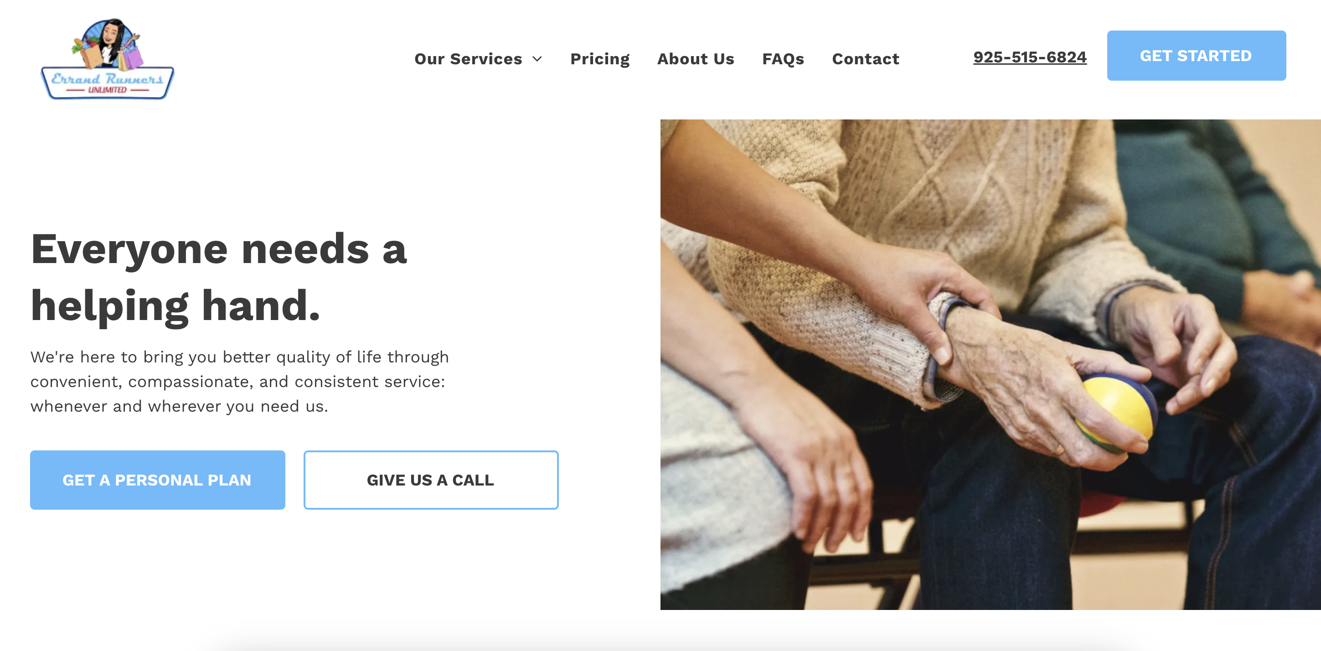
Task: Open the Contact page
Action: pyautogui.click(x=865, y=59)
